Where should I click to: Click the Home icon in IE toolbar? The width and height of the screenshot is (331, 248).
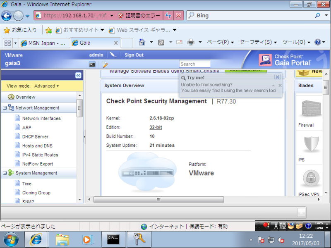click(142, 42)
